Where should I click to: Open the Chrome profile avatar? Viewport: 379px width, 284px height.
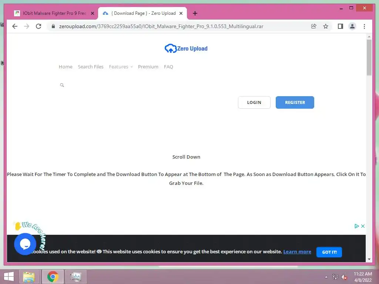click(352, 26)
